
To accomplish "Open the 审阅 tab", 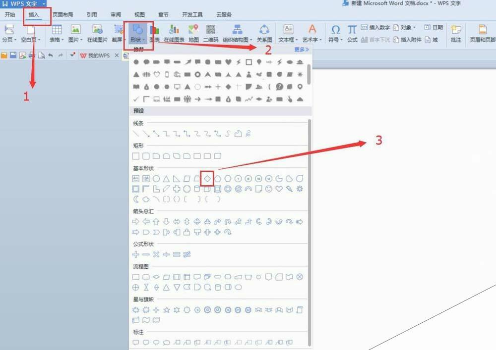I will [x=116, y=14].
